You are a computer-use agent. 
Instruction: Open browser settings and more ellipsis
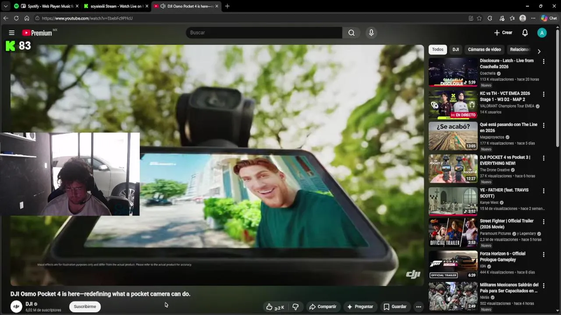pyautogui.click(x=533, y=18)
